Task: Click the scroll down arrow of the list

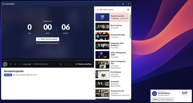Action: (x=130, y=99)
